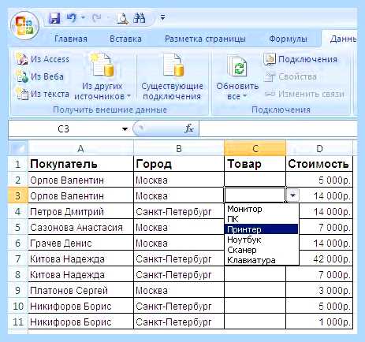The width and height of the screenshot is (365, 342).
Task: Select the Город header cell
Action: [x=179, y=164]
